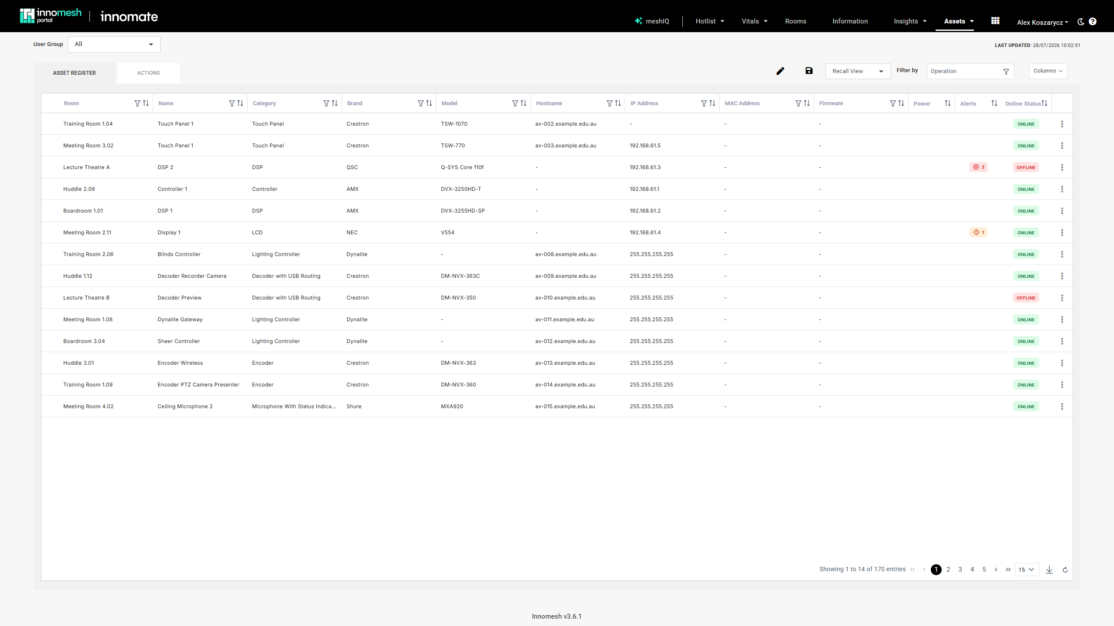The width and height of the screenshot is (1114, 626).
Task: Open row menu for Meeting Room 4.02
Action: 1062,406
